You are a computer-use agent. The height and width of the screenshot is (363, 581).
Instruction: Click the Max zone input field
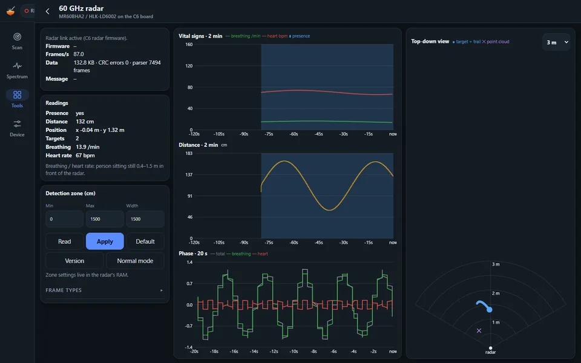(x=105, y=219)
